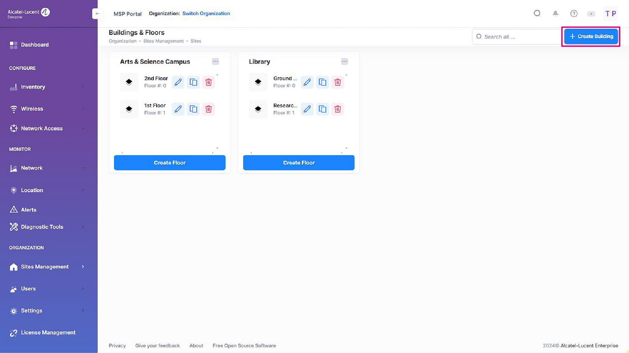This screenshot has height=353, width=629.
Task: Copy the Research floor in Library
Action: [x=322, y=109]
